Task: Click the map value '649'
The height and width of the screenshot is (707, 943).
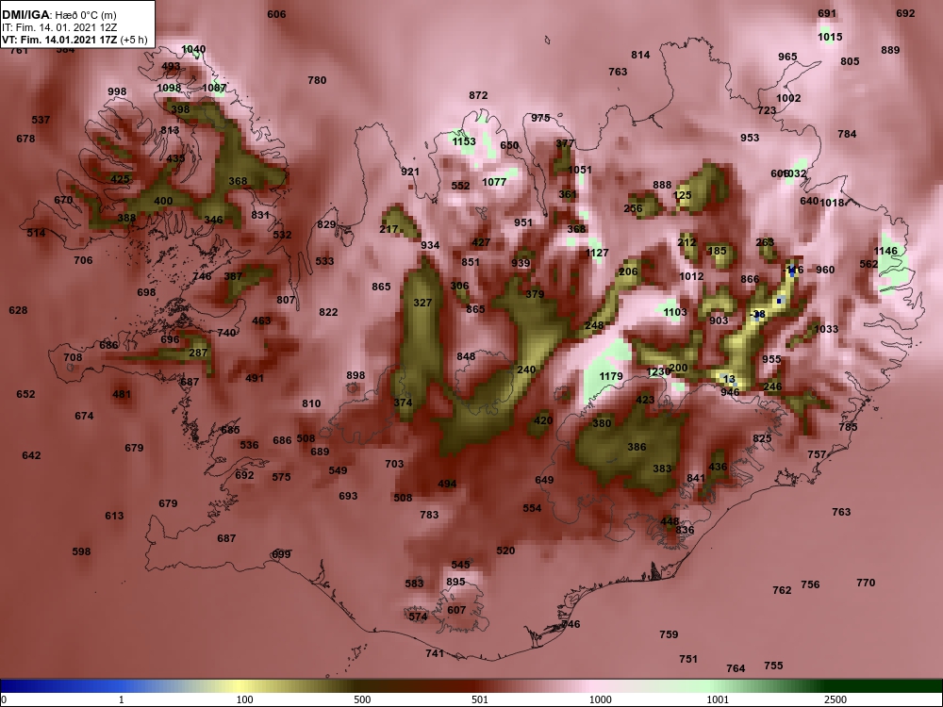Action: [544, 480]
